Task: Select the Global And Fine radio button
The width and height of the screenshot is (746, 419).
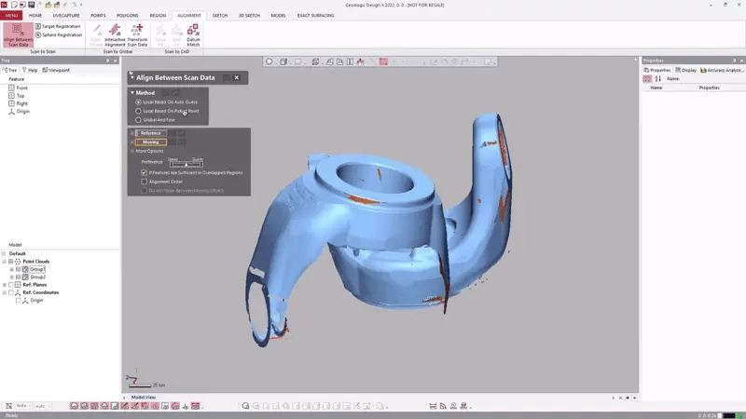Action: [x=139, y=120]
